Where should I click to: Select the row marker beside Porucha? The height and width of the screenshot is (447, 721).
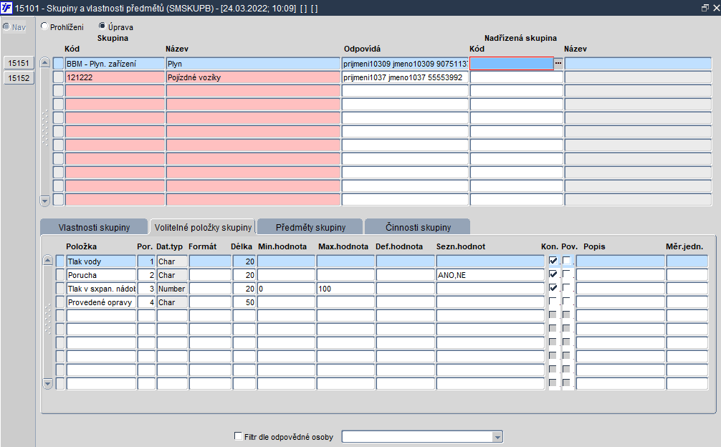coord(60,275)
